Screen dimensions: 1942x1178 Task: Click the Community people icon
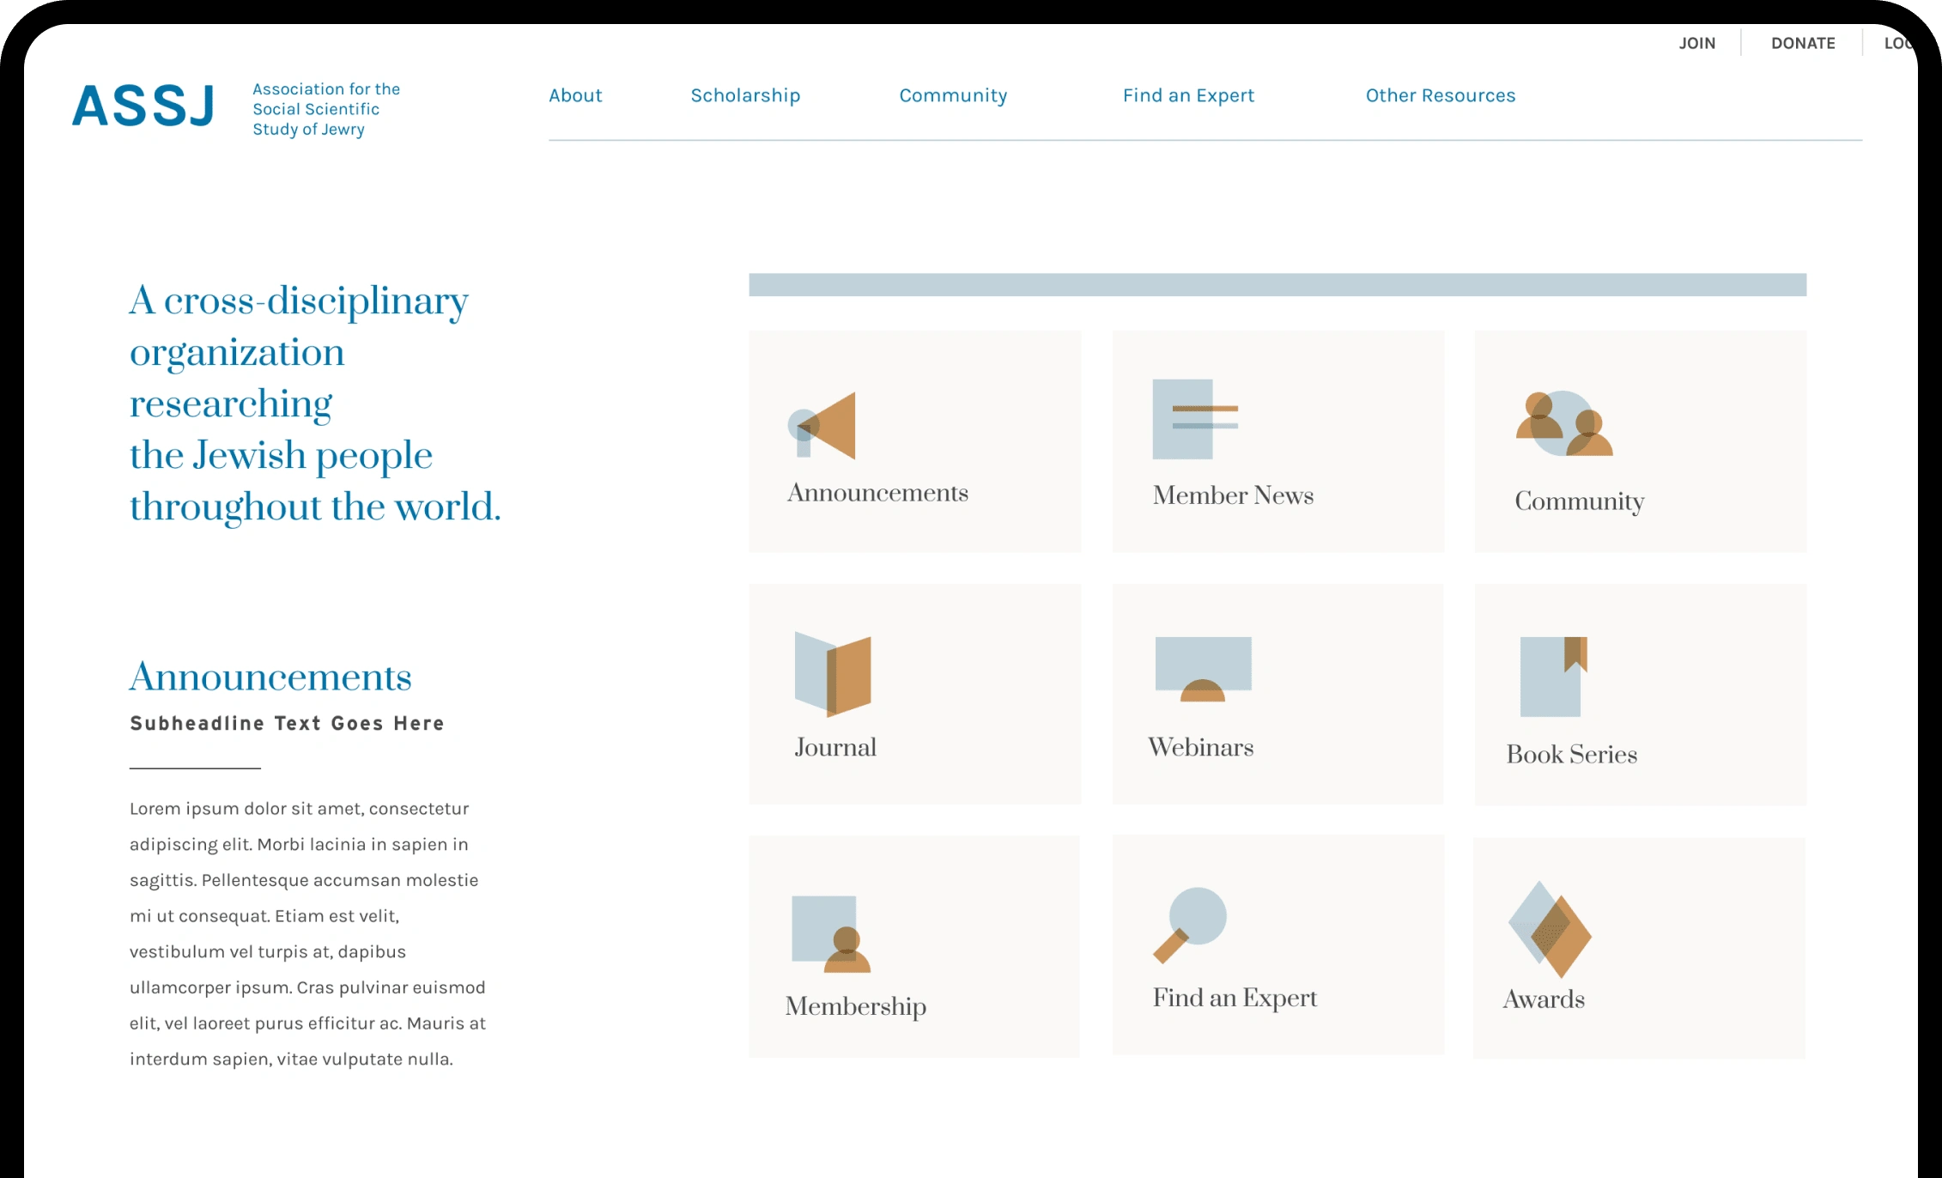(x=1563, y=423)
